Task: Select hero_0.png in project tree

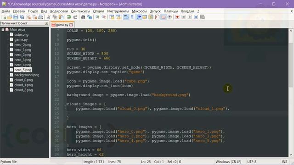Action: (23, 45)
